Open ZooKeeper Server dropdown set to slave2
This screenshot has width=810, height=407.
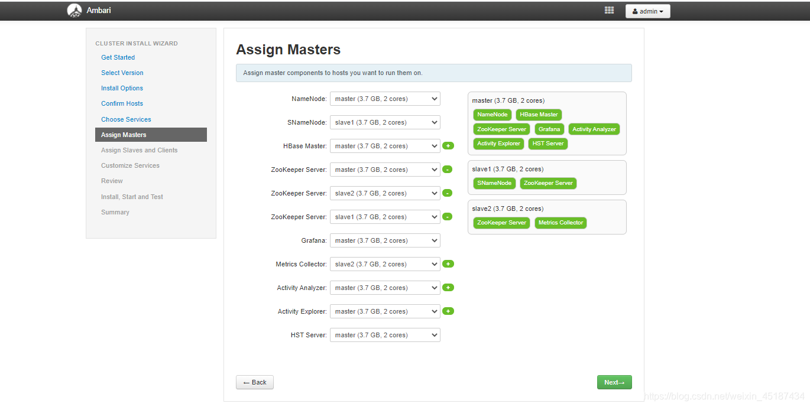pyautogui.click(x=385, y=193)
